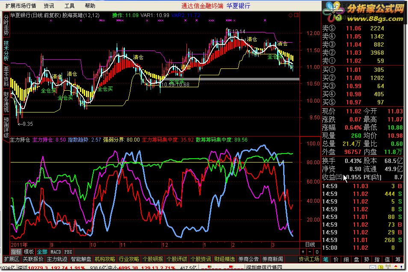Open the 工具 menu

[69, 6]
